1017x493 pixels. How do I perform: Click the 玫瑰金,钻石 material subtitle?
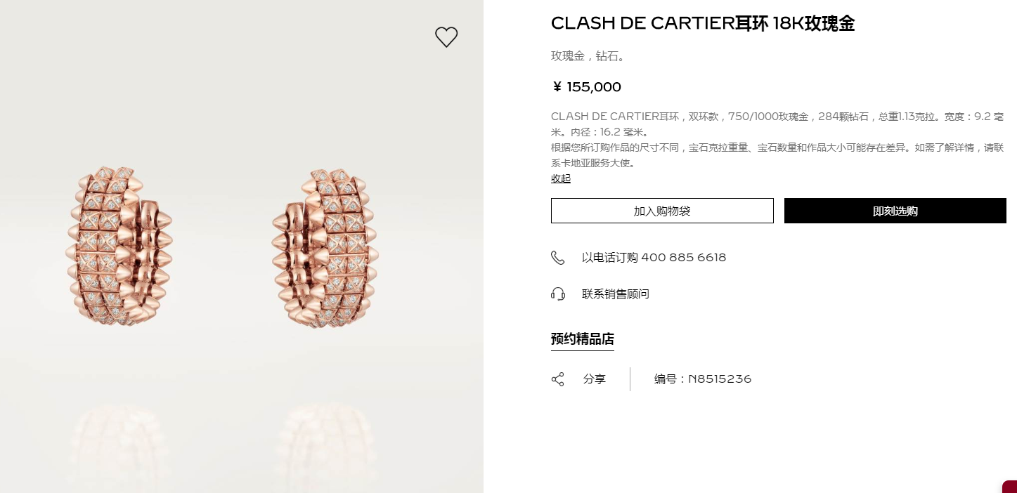tap(588, 56)
